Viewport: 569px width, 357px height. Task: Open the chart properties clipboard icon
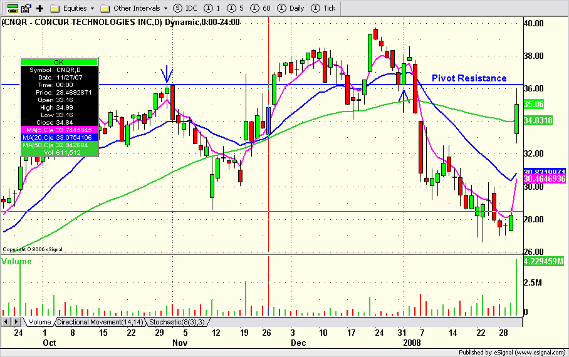(x=26, y=8)
